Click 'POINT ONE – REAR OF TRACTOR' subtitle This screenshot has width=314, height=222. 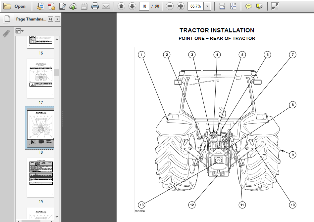coord(217,38)
